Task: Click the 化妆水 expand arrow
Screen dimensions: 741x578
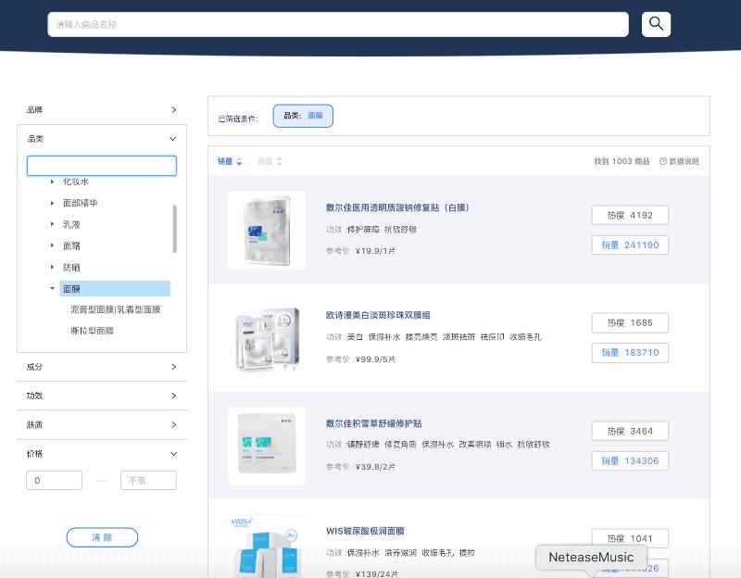Action: tap(52, 182)
